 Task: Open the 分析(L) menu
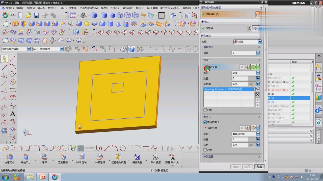[115, 8]
